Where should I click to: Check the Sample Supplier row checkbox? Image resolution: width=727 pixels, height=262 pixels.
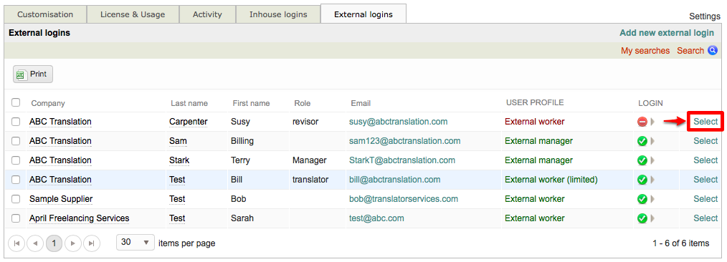tap(16, 199)
